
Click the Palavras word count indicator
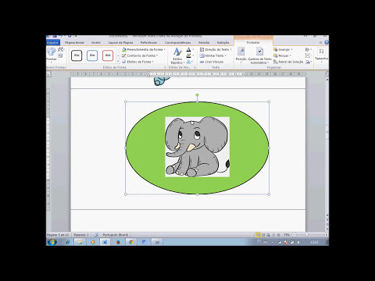click(81, 235)
